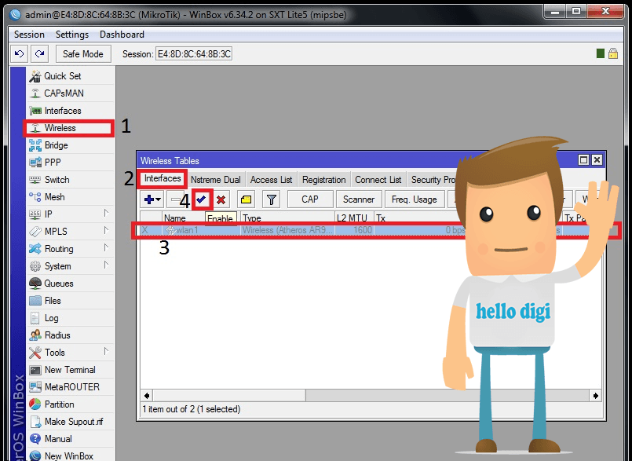The height and width of the screenshot is (461, 632).
Task: Open Radius menu entry
Action: pyautogui.click(x=71, y=335)
